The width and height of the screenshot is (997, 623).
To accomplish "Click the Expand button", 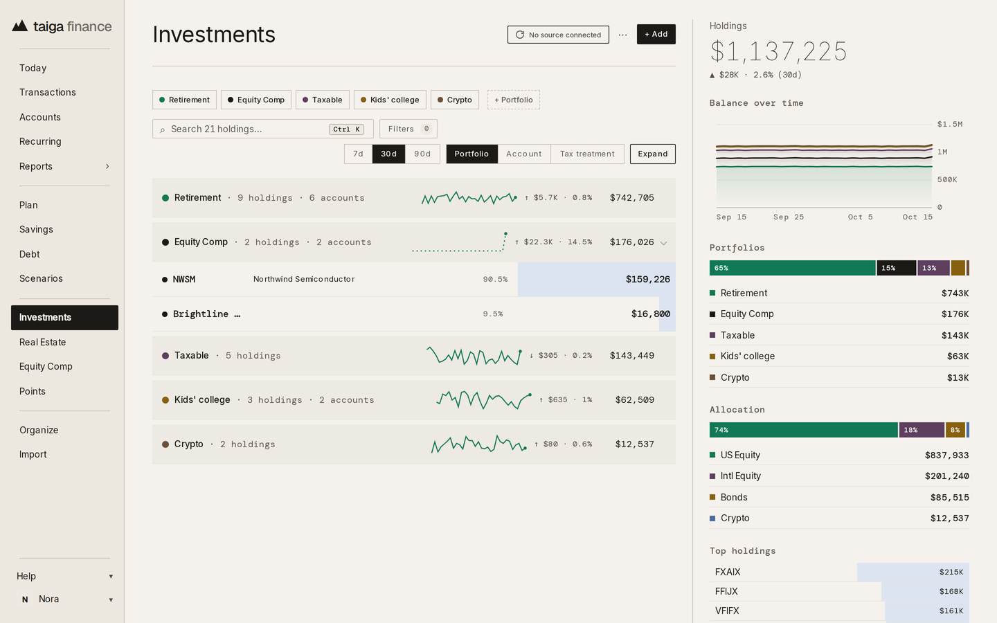I will [653, 154].
